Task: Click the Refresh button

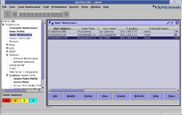Action: [139, 96]
